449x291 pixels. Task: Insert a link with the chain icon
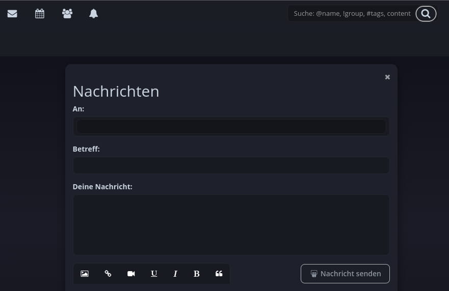click(x=108, y=274)
